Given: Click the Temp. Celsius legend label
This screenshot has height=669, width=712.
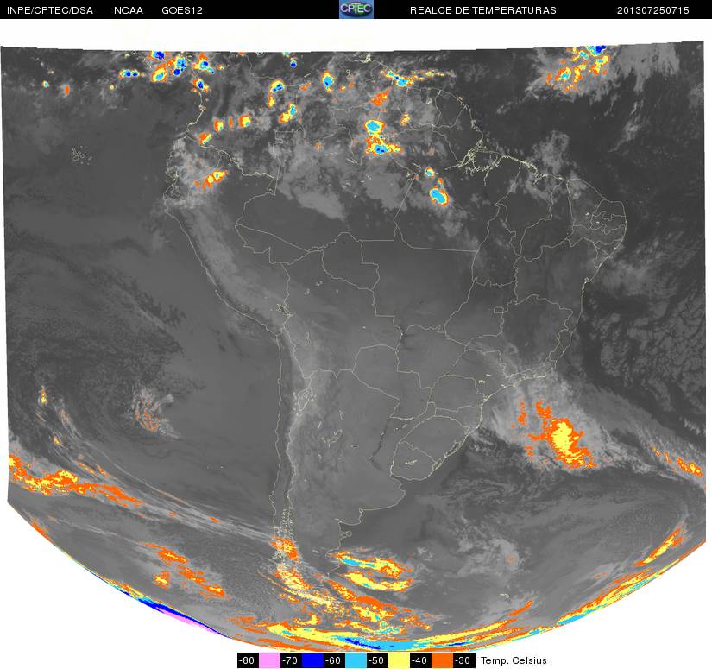Looking at the screenshot, I should point(514,660).
